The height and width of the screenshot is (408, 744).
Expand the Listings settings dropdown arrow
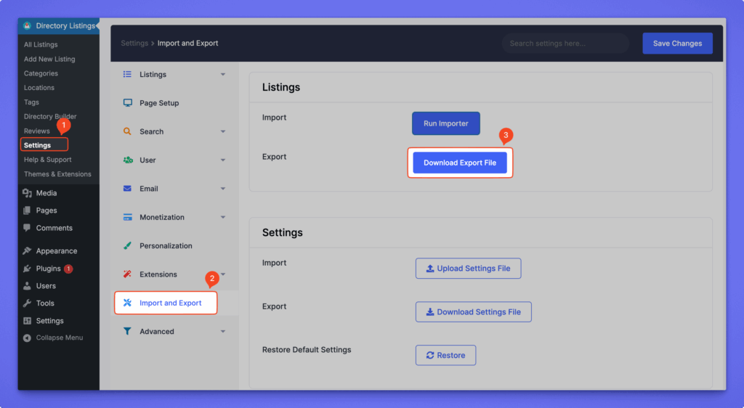pyautogui.click(x=223, y=75)
